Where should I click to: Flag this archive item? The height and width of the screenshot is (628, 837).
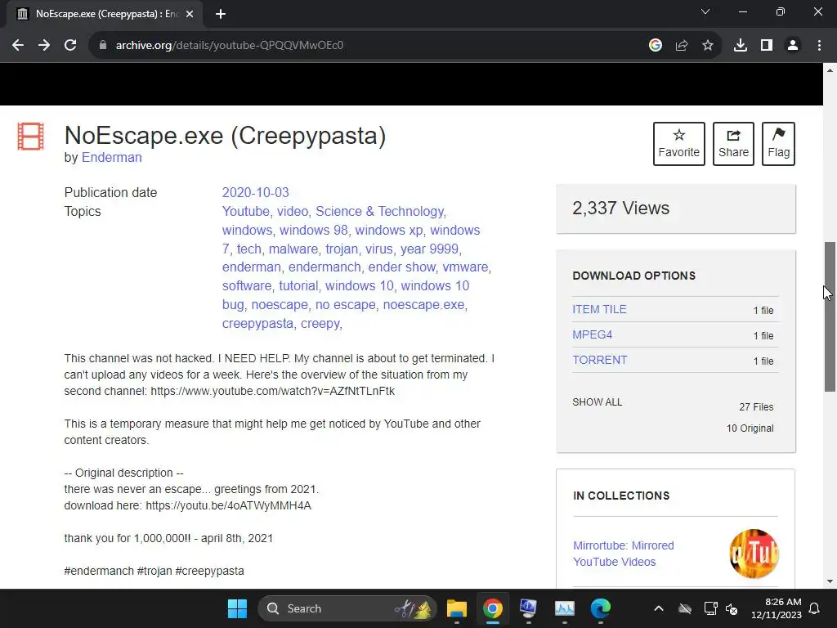[x=778, y=144]
